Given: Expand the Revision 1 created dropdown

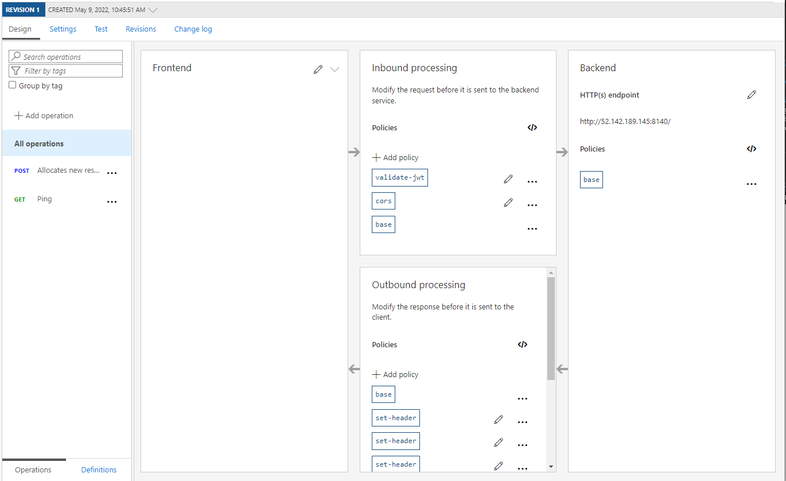Looking at the screenshot, I should coord(153,10).
